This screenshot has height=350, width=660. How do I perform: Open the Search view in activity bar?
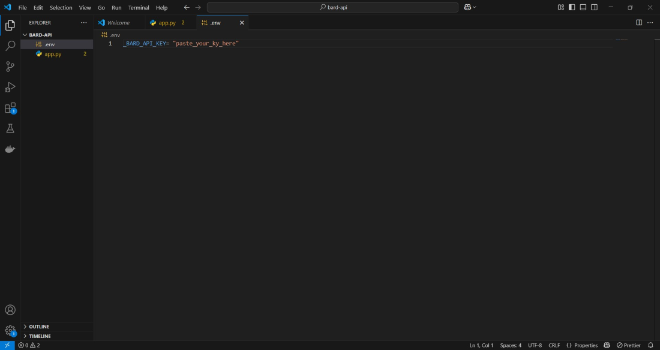[10, 46]
